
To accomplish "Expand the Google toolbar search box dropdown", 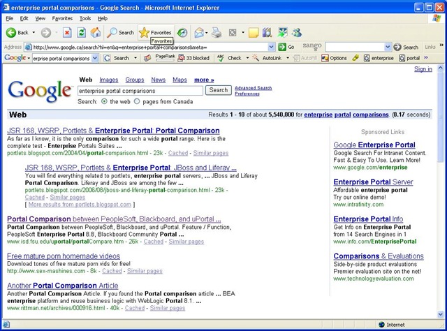I will [x=95, y=58].
